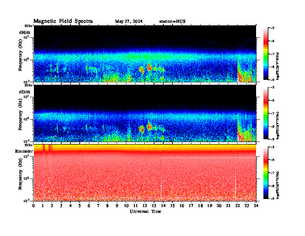Click the Riometer spectrogram plot area

(145, 173)
